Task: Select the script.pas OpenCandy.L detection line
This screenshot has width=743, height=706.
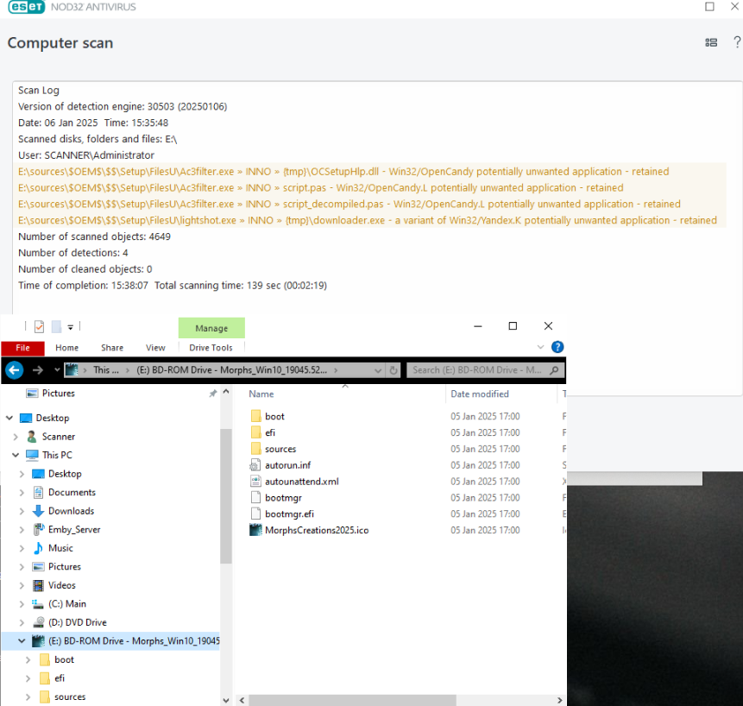Action: [321, 187]
